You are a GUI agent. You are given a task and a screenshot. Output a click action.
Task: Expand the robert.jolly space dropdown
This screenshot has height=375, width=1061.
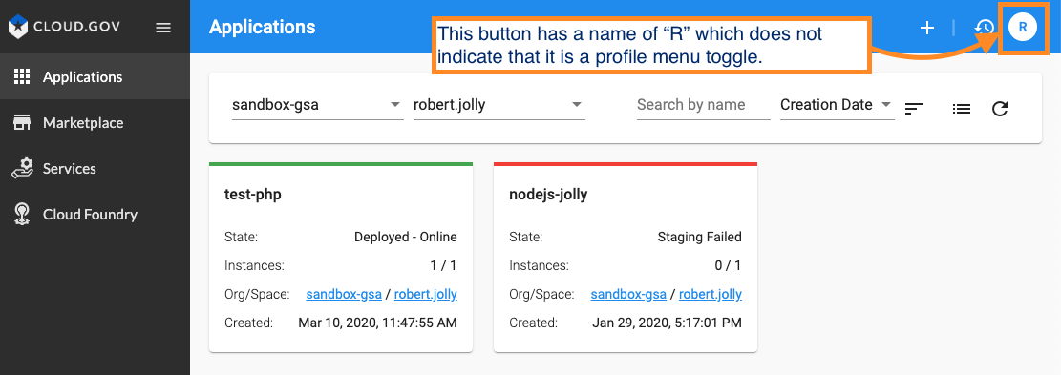click(499, 105)
